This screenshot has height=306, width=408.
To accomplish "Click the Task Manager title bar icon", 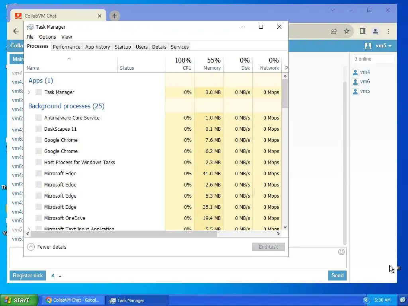I will pos(30,27).
